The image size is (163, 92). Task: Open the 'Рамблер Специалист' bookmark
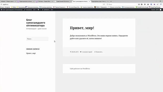[x=60, y=7]
